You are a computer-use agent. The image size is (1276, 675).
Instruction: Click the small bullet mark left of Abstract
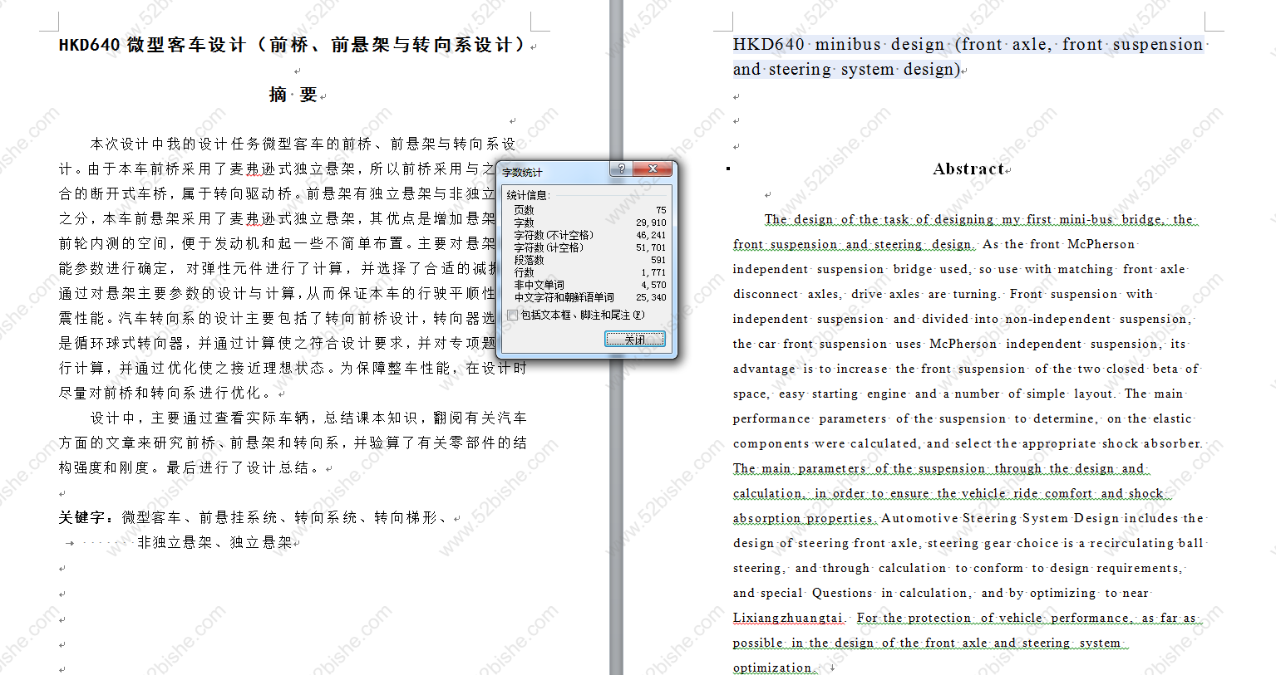click(x=728, y=169)
